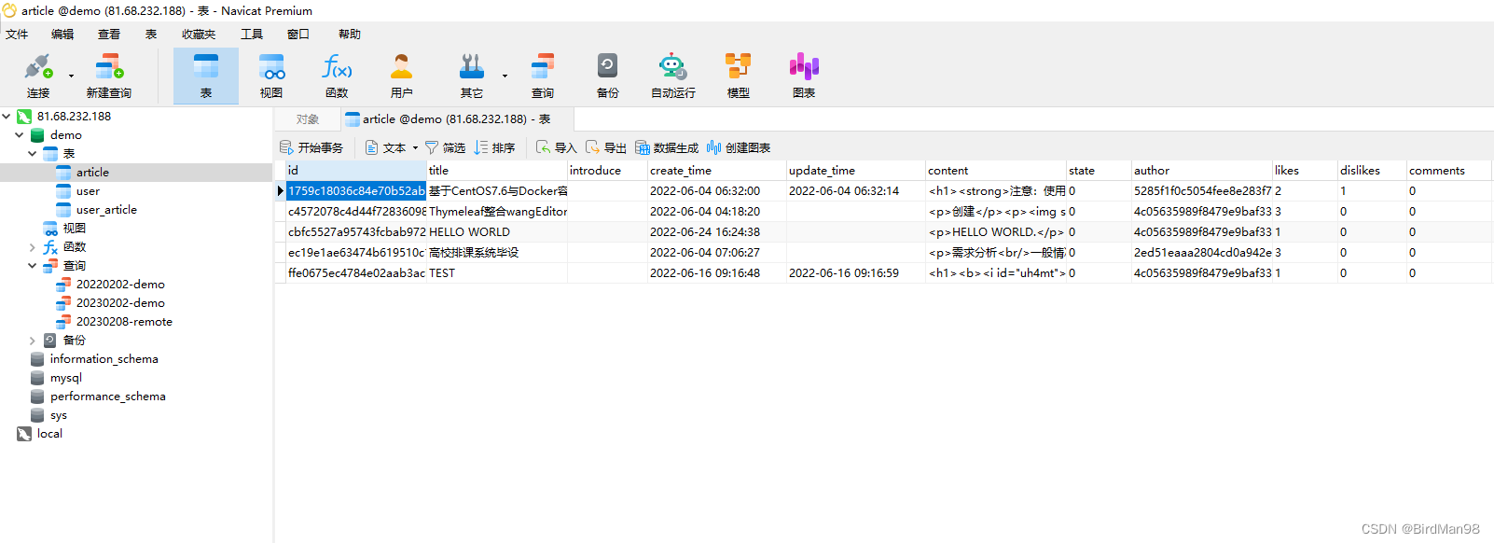Click the 筛选 filter button
The height and width of the screenshot is (543, 1494).
pyautogui.click(x=445, y=147)
